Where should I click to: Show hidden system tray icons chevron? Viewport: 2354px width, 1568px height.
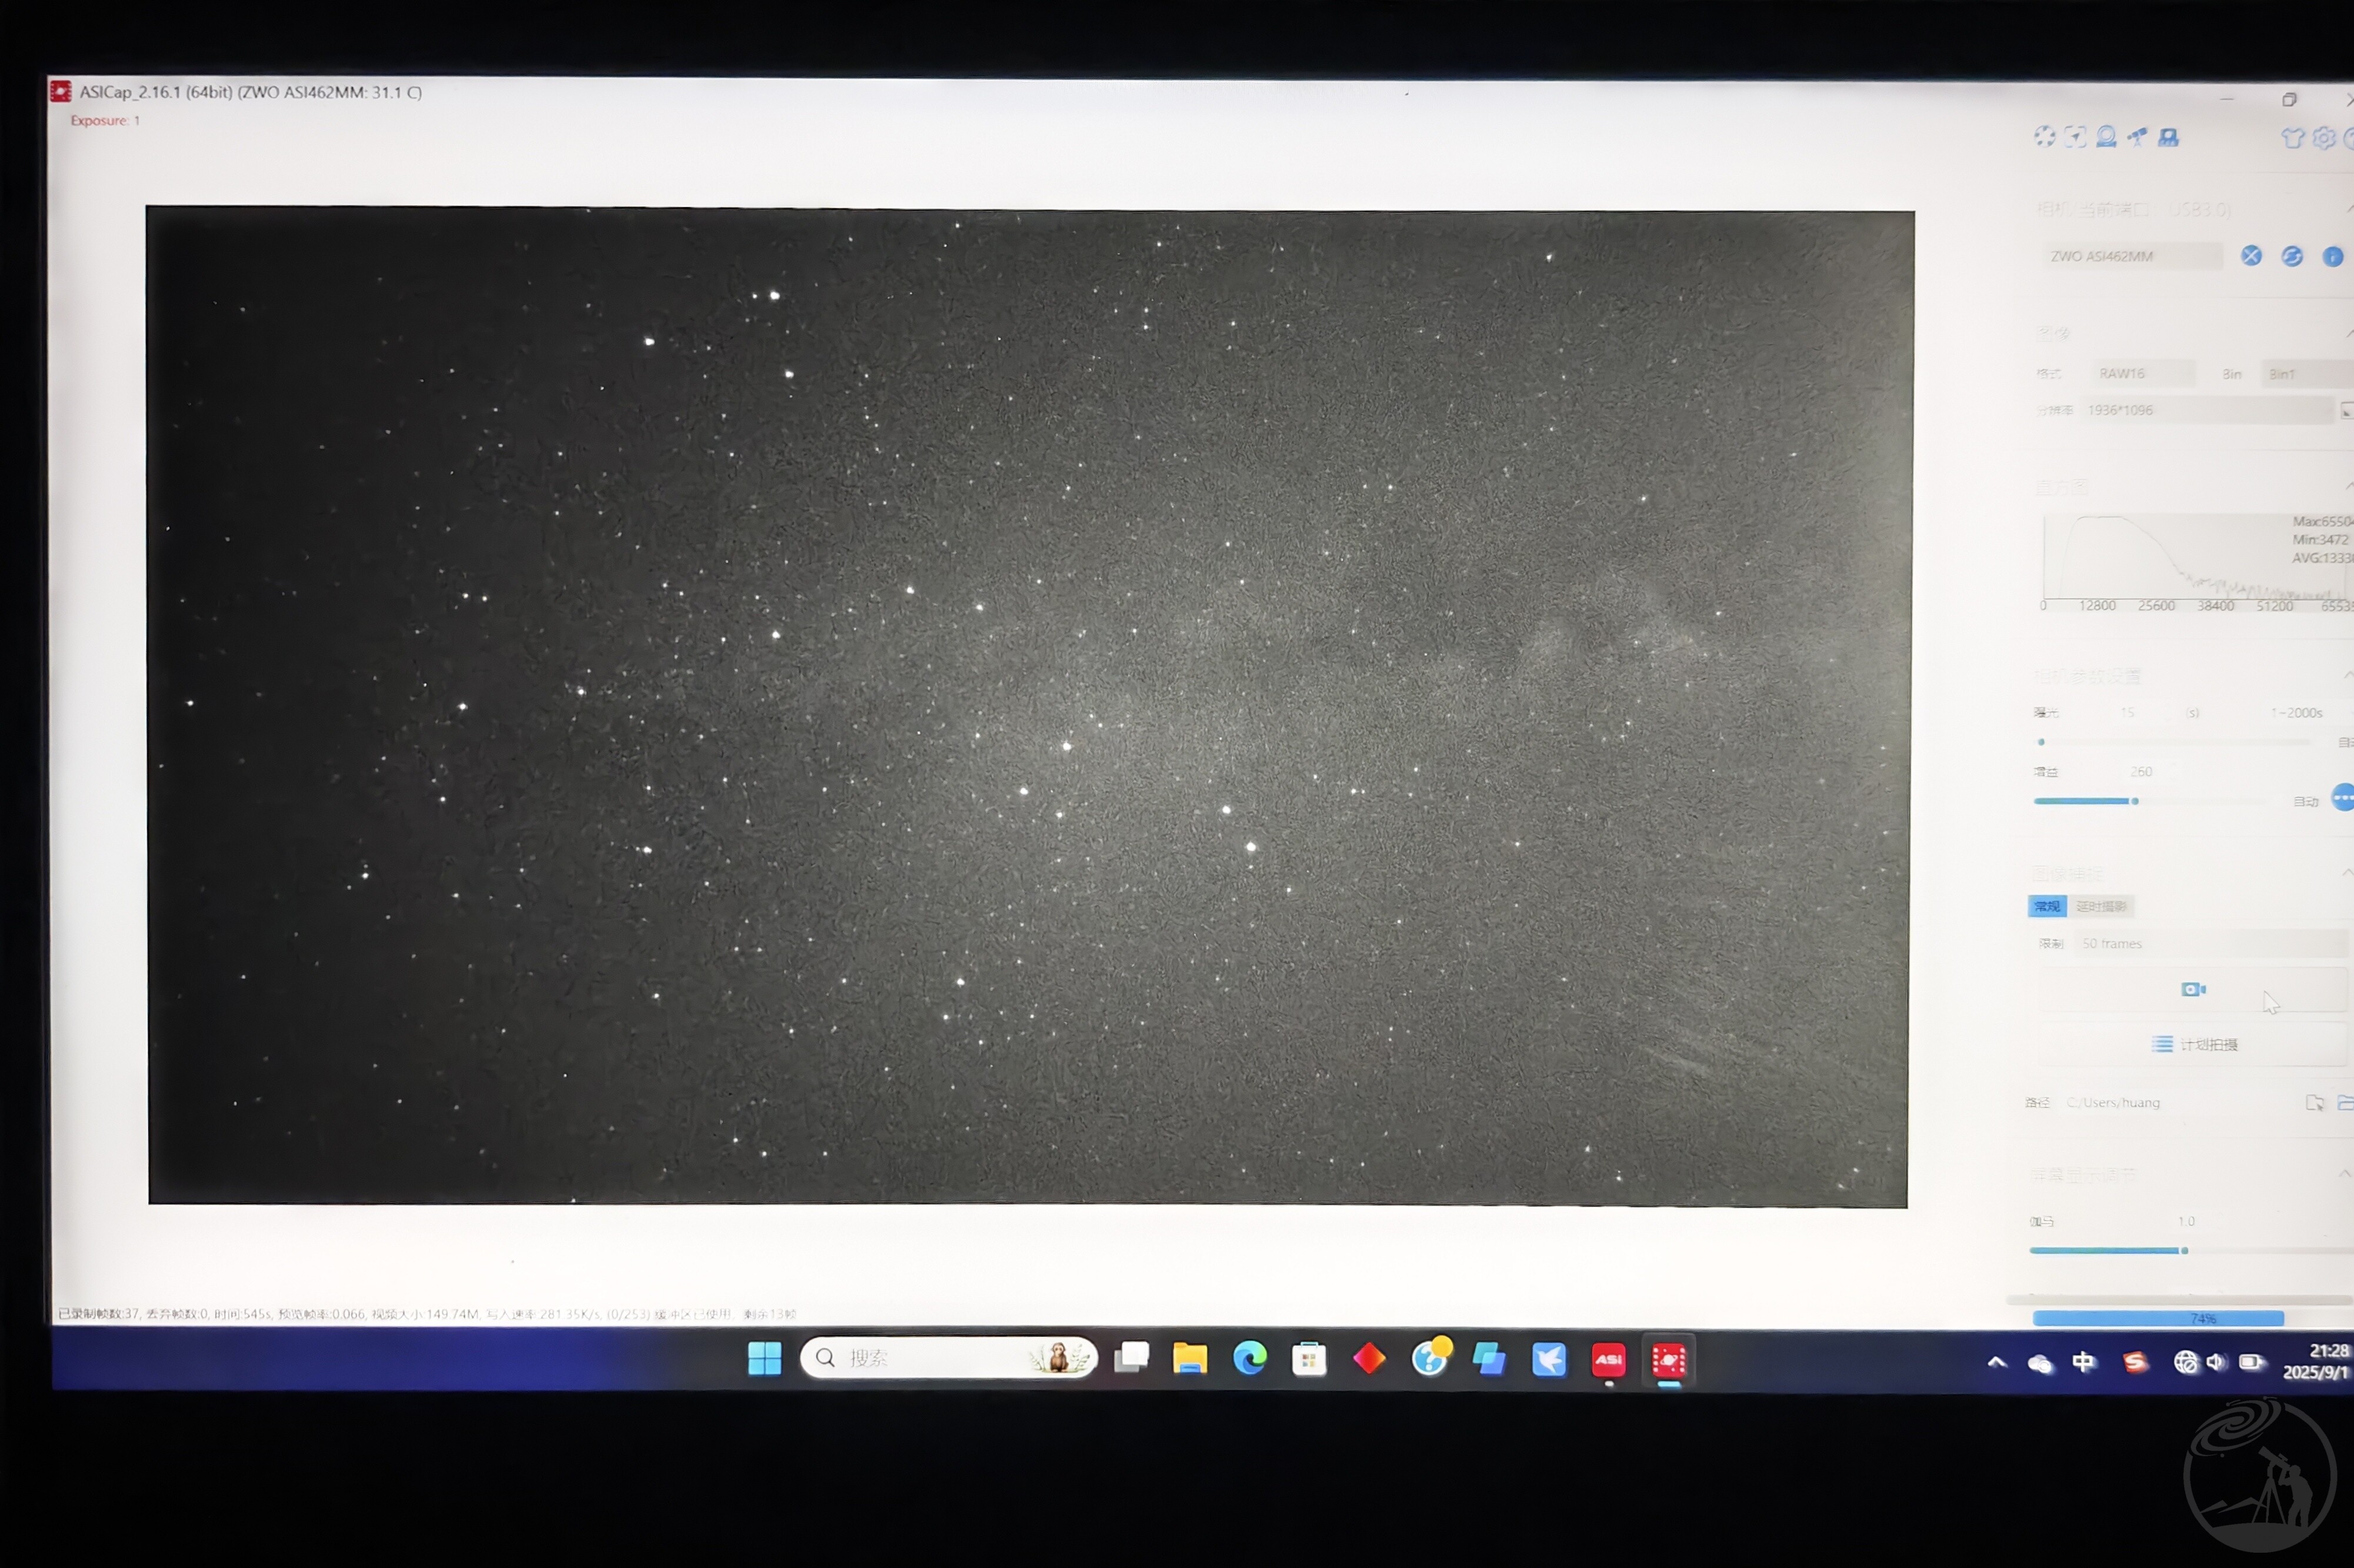1996,1362
